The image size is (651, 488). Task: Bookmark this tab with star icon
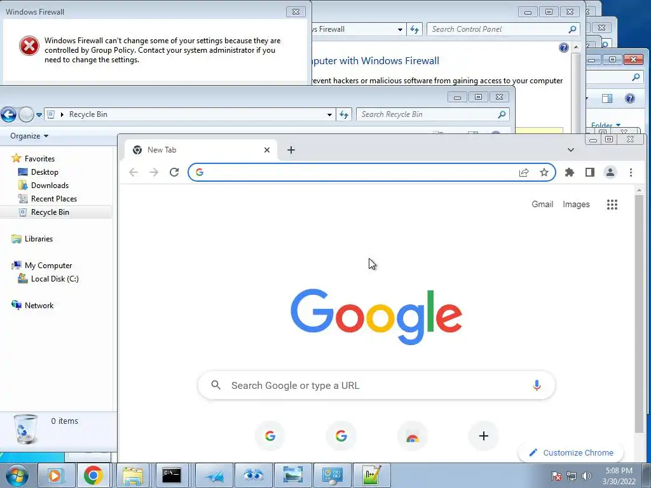click(544, 172)
